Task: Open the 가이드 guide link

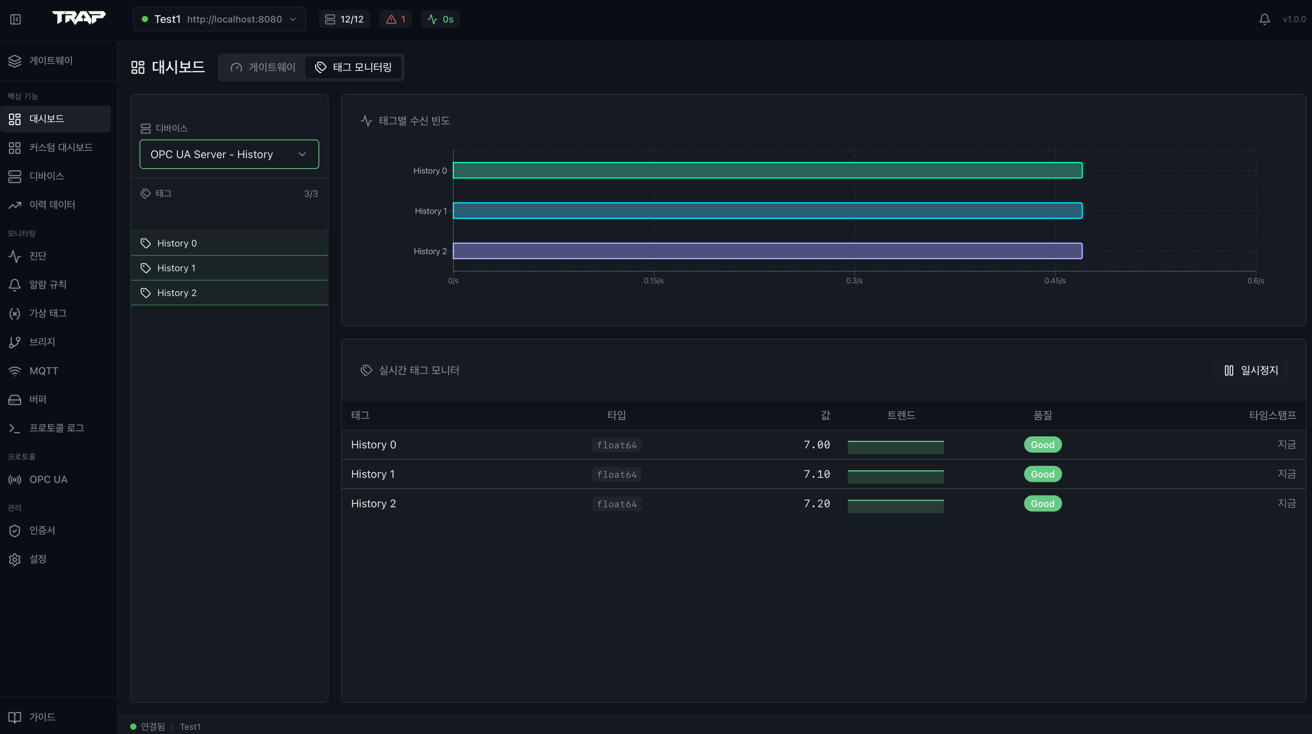Action: click(x=42, y=717)
